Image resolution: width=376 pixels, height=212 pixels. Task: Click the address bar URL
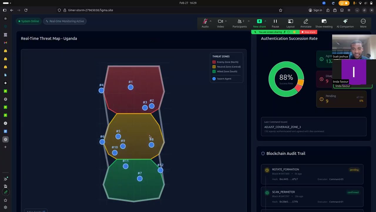coord(90,10)
